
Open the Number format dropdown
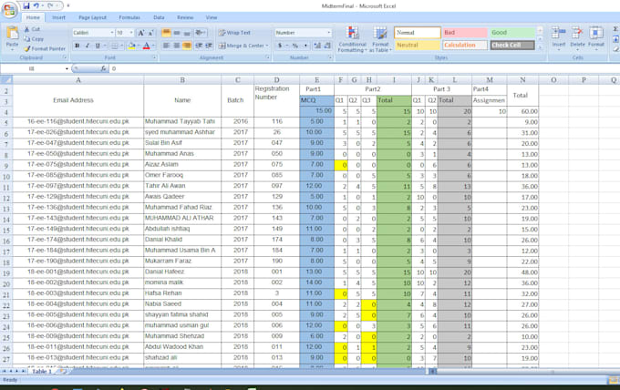coord(328,33)
